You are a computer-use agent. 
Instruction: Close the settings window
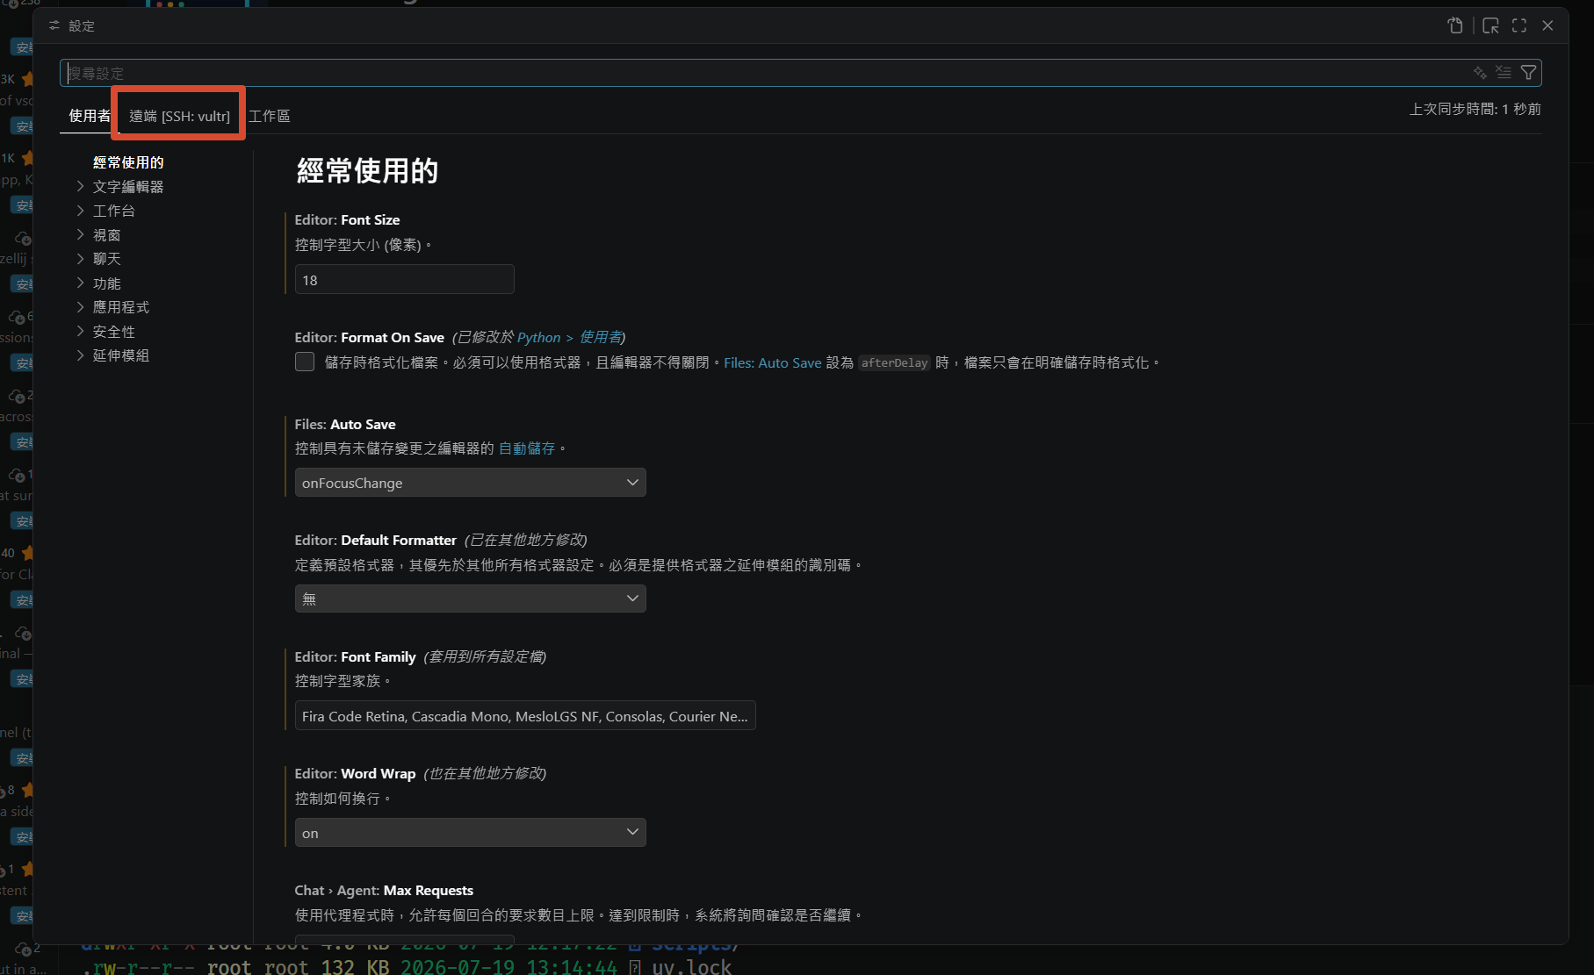coord(1548,25)
